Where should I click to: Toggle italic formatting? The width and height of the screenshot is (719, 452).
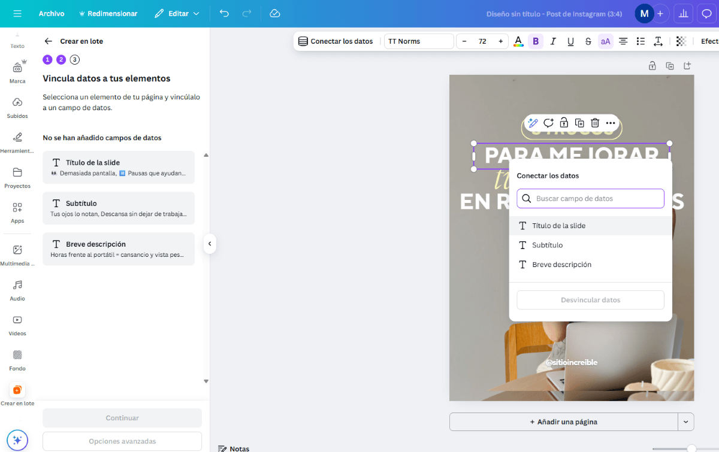(553, 41)
